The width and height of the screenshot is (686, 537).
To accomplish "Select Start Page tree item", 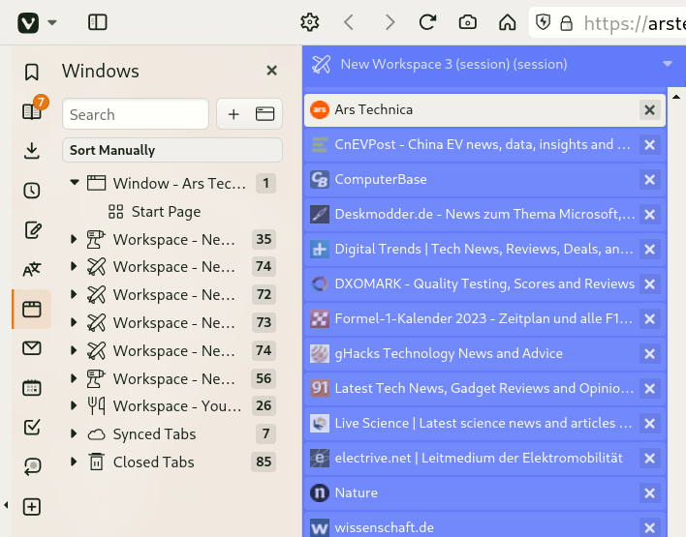I will coord(167,212).
